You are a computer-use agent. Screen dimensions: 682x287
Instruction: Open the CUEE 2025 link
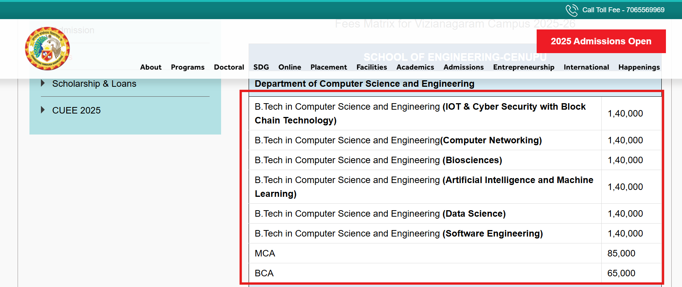click(77, 110)
